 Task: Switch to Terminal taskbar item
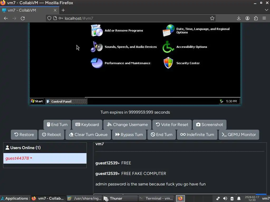pos(156,198)
